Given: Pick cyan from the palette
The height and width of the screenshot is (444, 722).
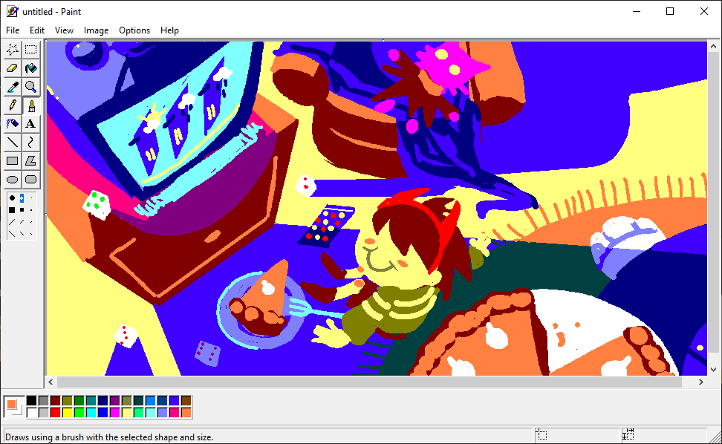Looking at the screenshot, I should click(x=91, y=413).
